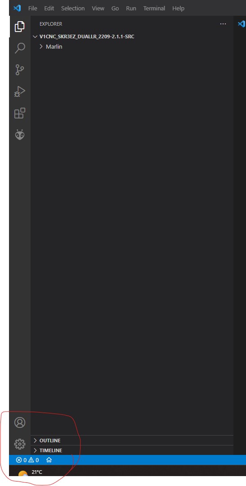
Task: Open the Terminal menu
Action: [154, 9]
